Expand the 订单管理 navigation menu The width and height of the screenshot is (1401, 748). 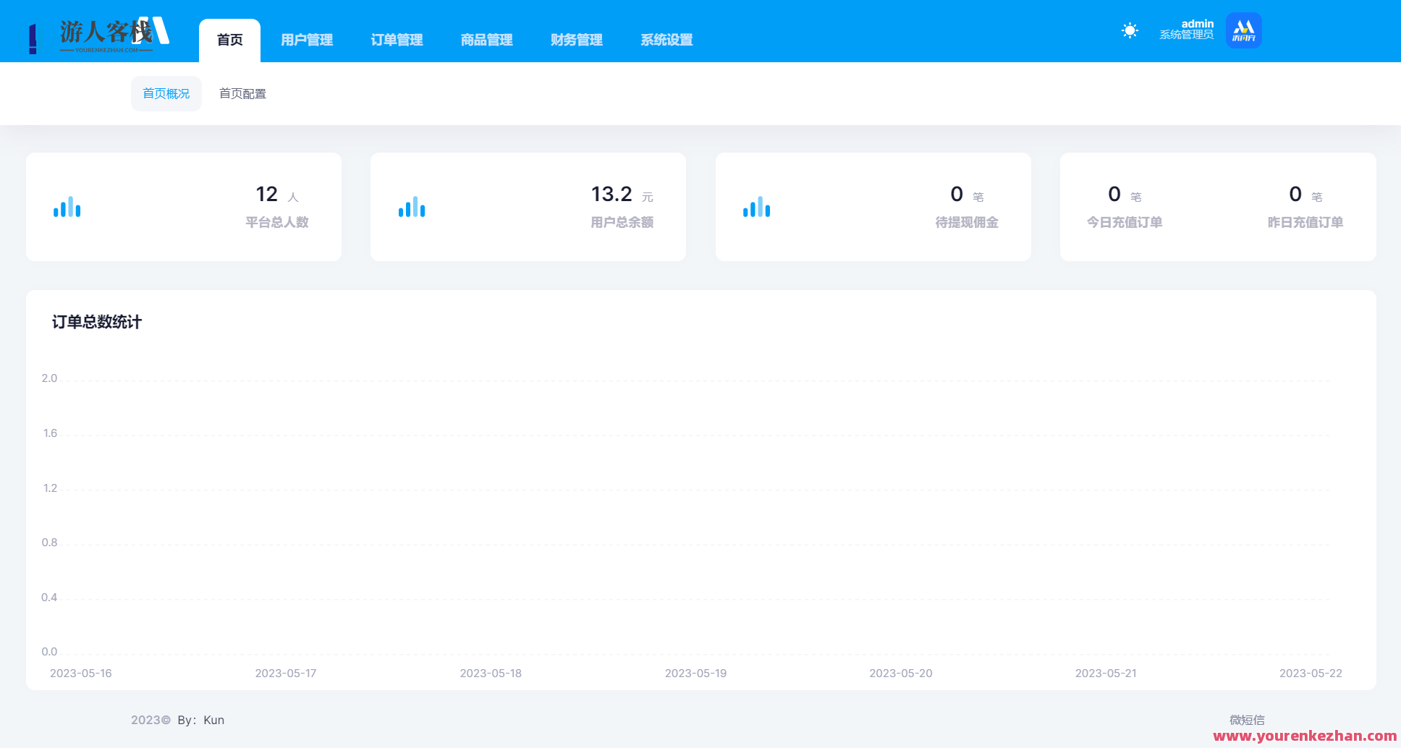pyautogui.click(x=396, y=40)
